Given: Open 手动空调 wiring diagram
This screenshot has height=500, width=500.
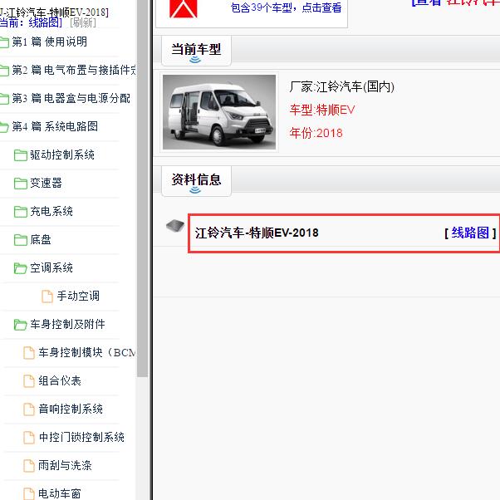Looking at the screenshot, I should click(78, 296).
